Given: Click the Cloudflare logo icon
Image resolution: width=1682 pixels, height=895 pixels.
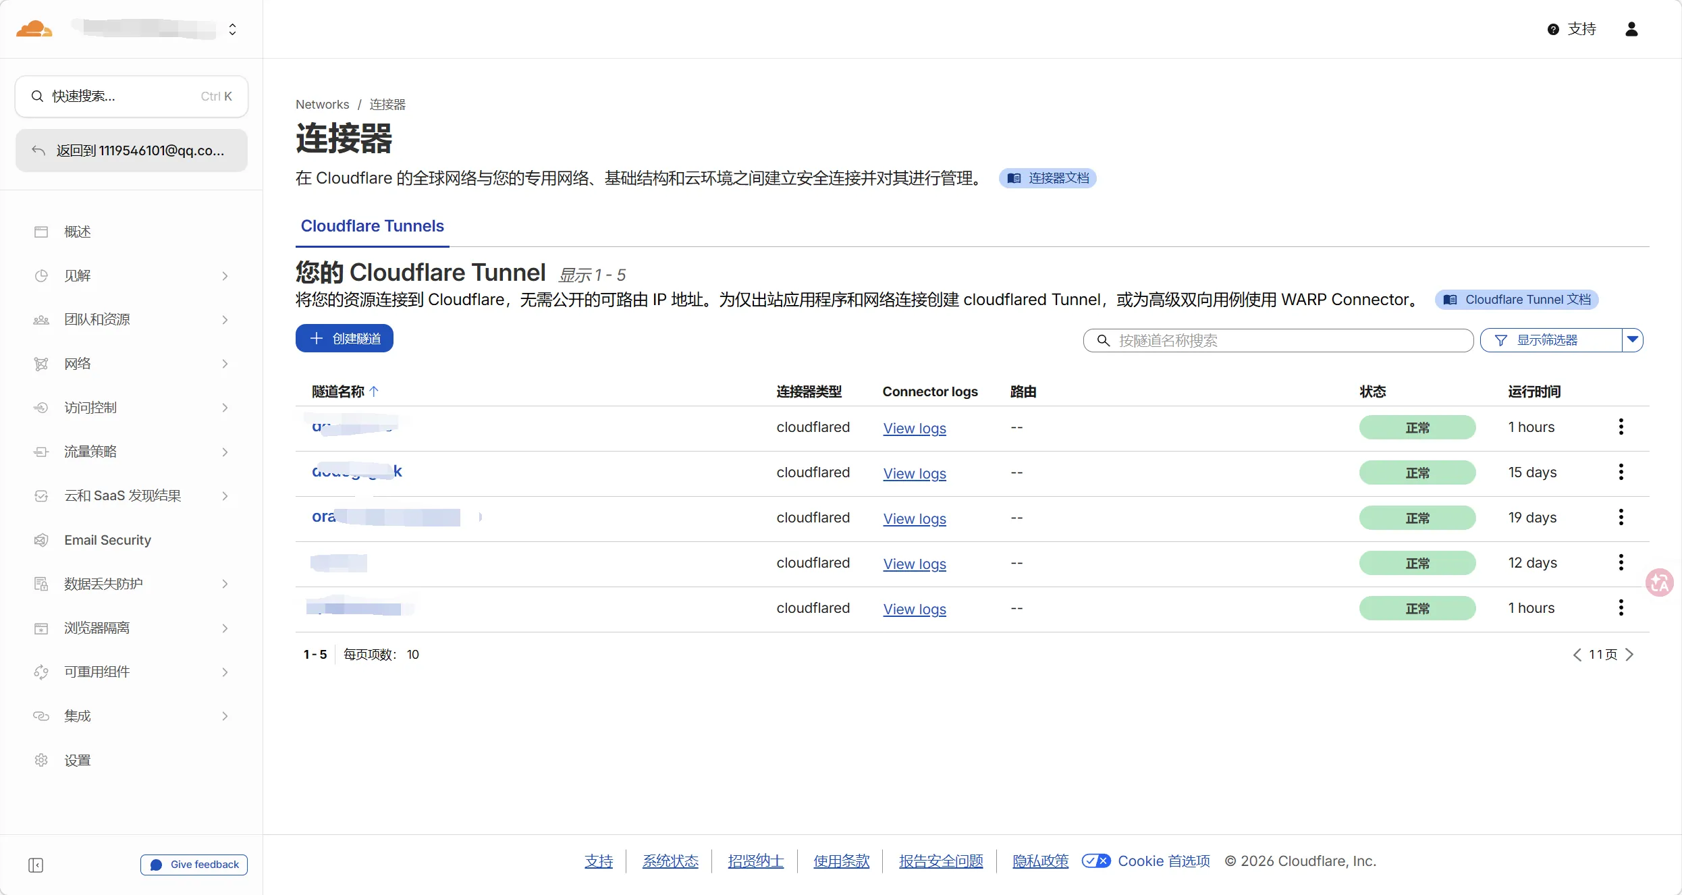Looking at the screenshot, I should pyautogui.click(x=34, y=29).
